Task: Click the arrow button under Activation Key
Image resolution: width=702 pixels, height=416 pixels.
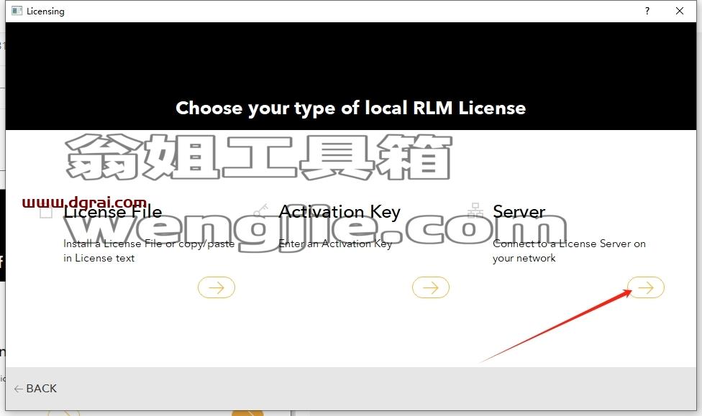Action: point(431,287)
